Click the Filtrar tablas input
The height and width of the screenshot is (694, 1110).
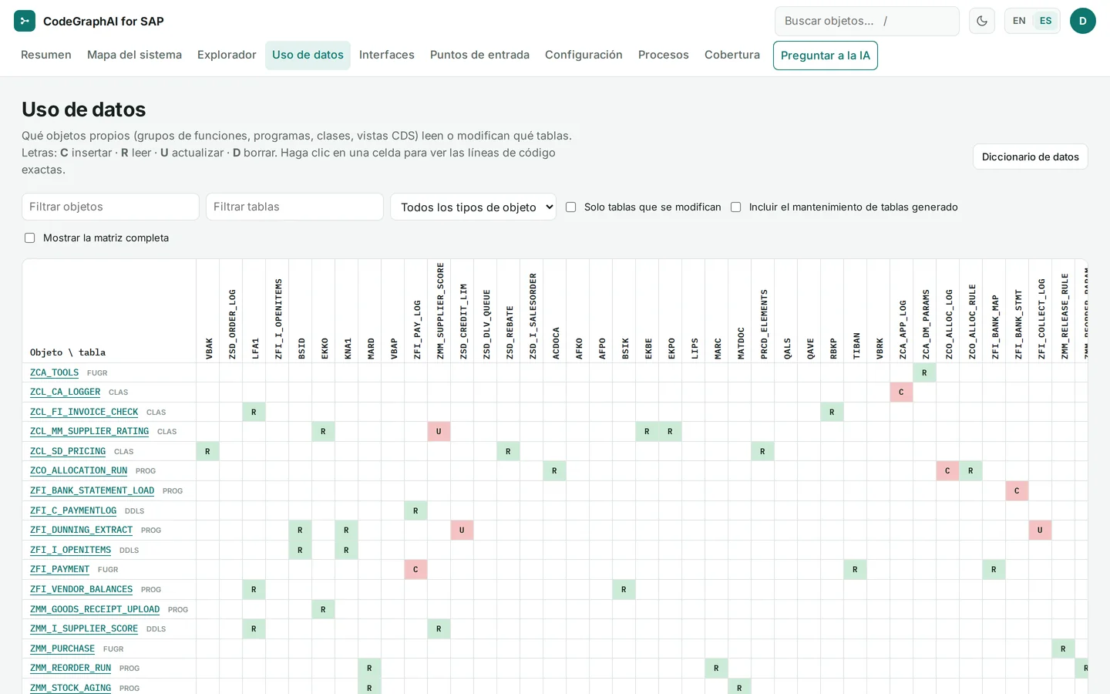pos(294,207)
